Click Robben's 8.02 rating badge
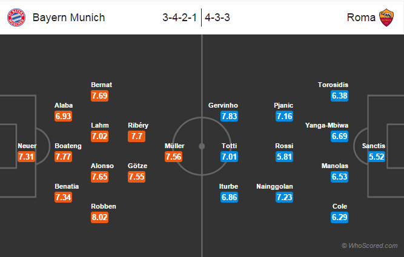 (x=100, y=216)
